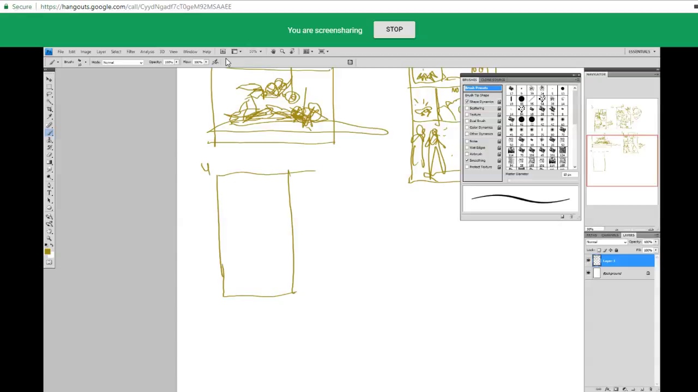Click the airbrush icon in the options bar
Image resolution: width=698 pixels, height=392 pixels.
pyautogui.click(x=215, y=62)
